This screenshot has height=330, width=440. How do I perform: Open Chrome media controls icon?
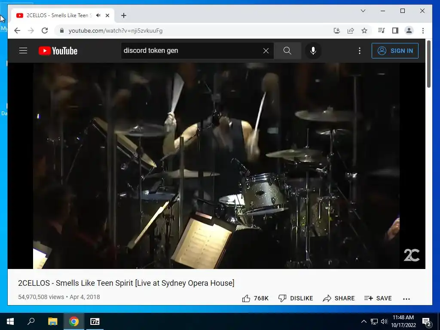(382, 31)
